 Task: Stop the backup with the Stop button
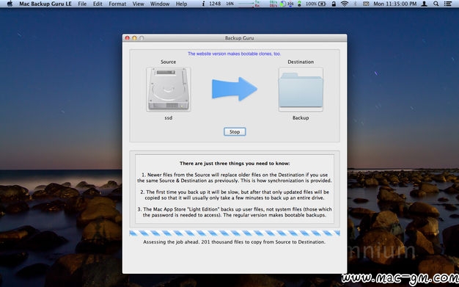(x=235, y=131)
